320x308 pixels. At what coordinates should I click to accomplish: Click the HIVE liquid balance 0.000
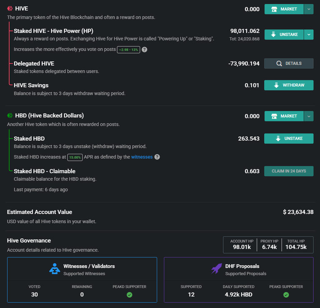coord(252,10)
